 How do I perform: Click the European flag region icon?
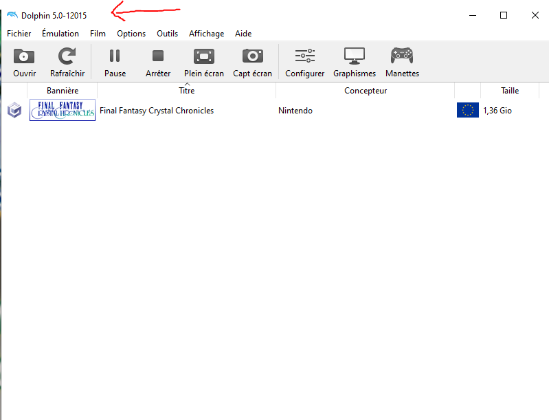tap(467, 111)
